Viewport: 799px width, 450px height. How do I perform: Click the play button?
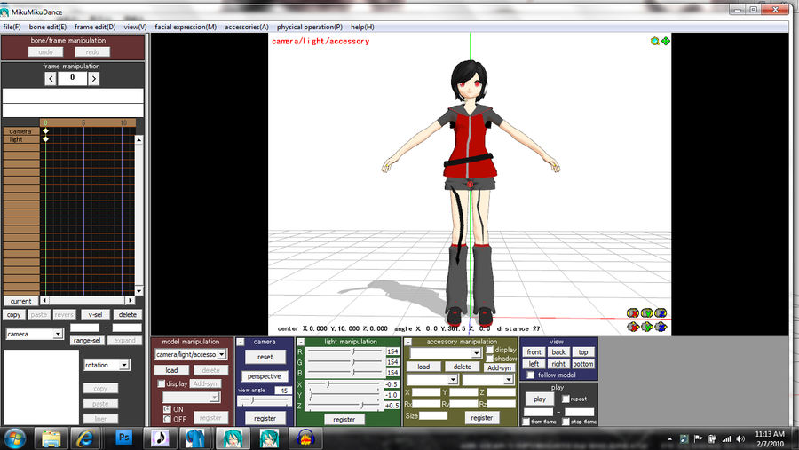click(540, 399)
